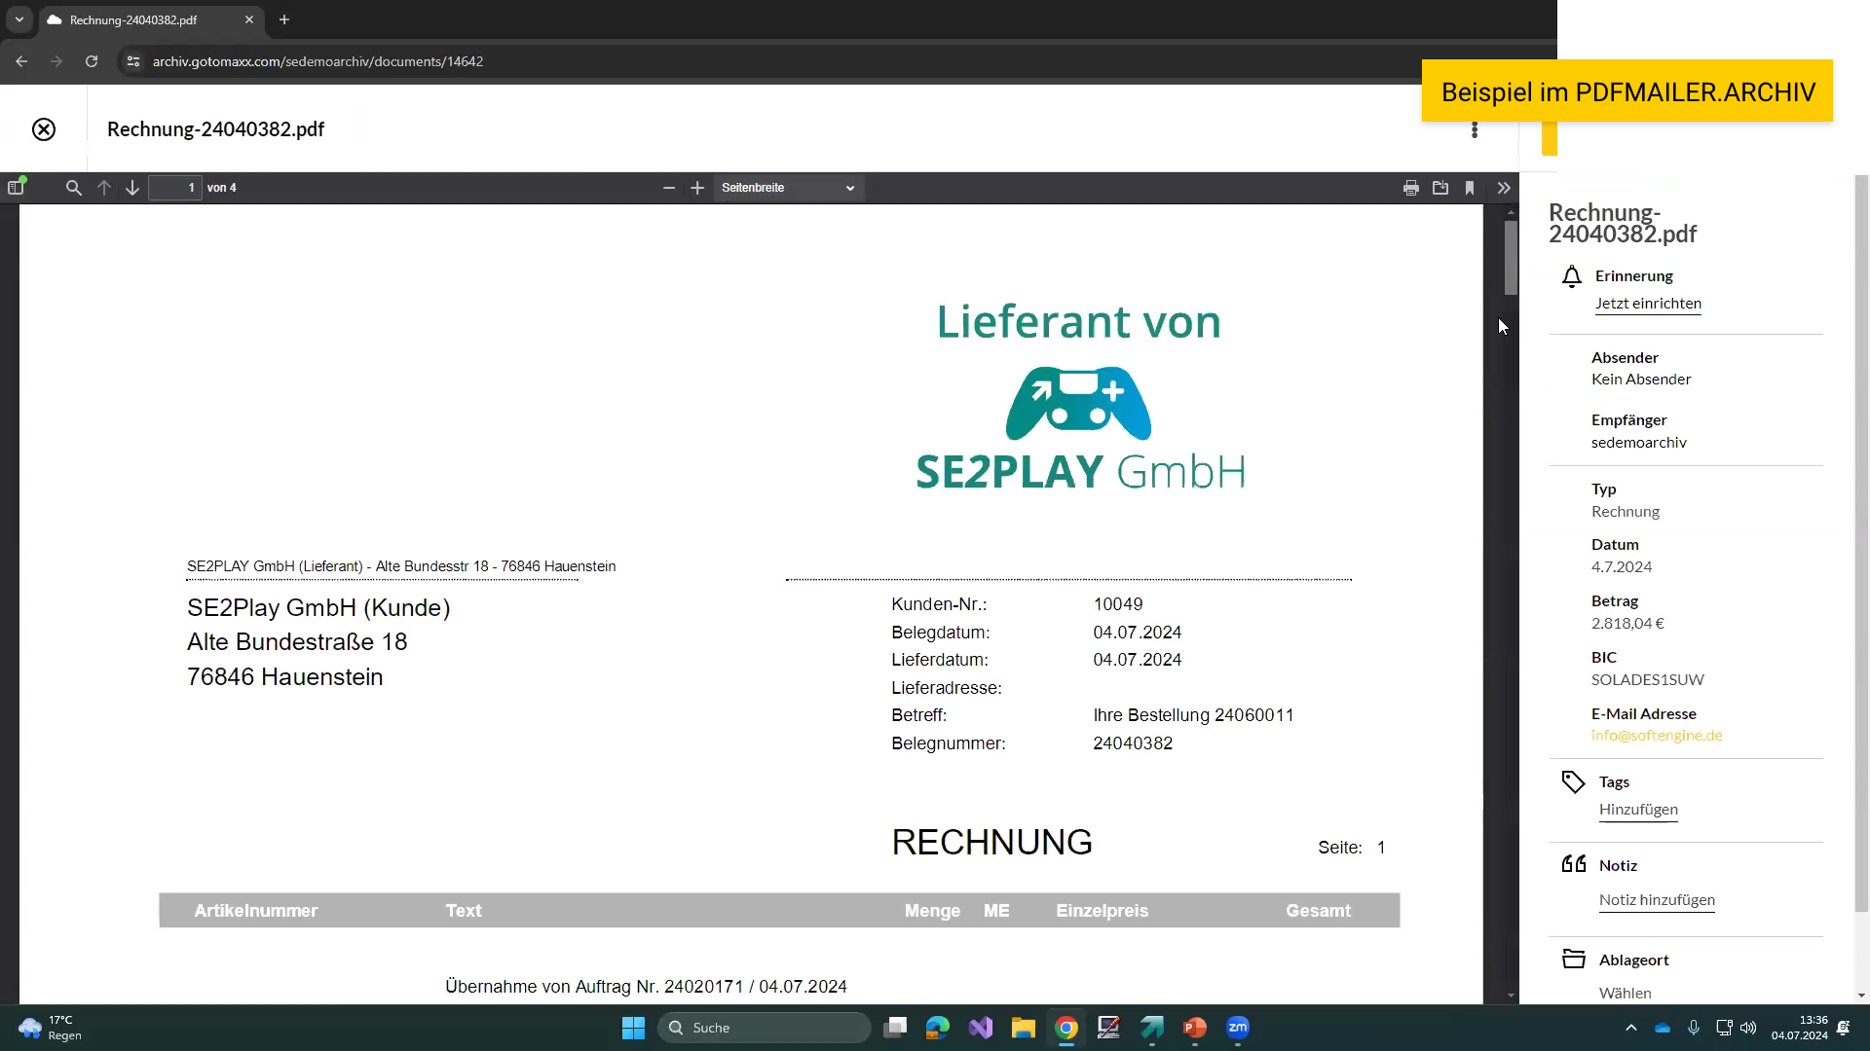Click the Ablageort folder icon
Screen dimensions: 1870x1051
click(x=1574, y=960)
